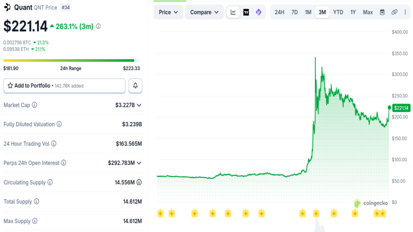Select the YTD timeframe tab
The image size is (413, 232).
tap(338, 12)
